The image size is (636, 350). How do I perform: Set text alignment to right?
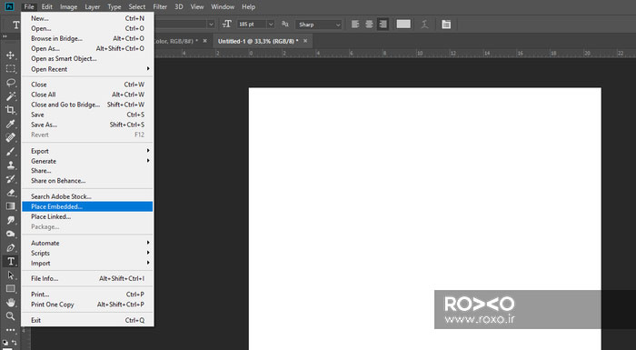(383, 25)
